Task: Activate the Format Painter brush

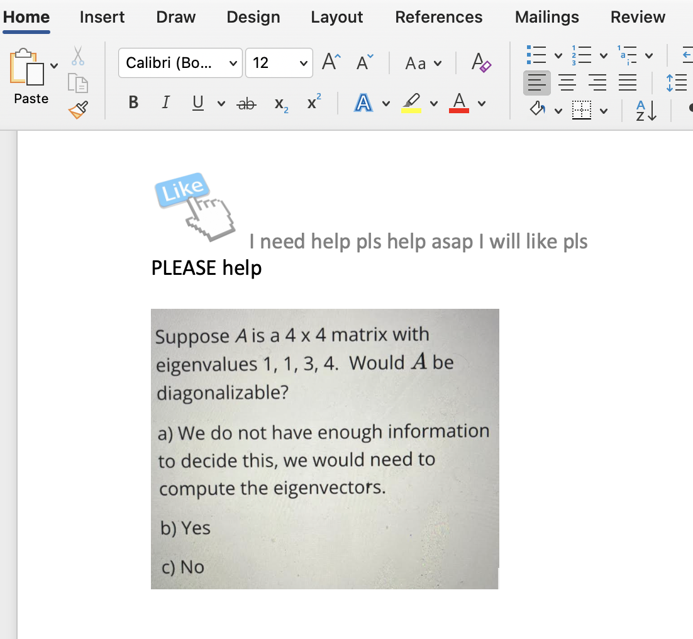Action: [x=78, y=110]
